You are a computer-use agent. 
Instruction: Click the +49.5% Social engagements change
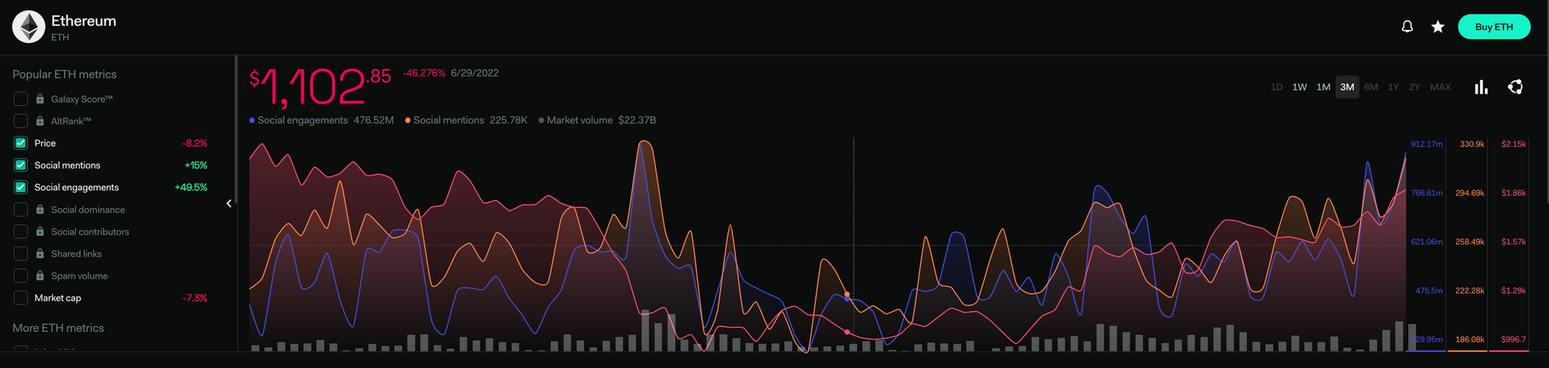(x=191, y=188)
